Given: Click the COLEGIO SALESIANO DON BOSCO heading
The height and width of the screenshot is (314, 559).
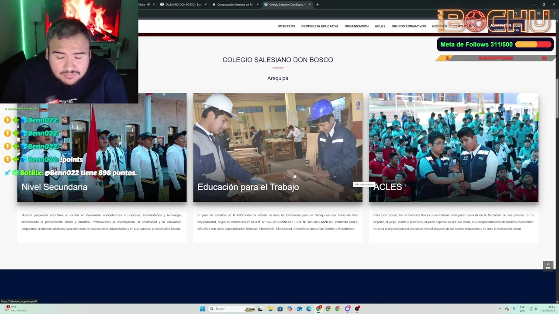Looking at the screenshot, I should 278,60.
